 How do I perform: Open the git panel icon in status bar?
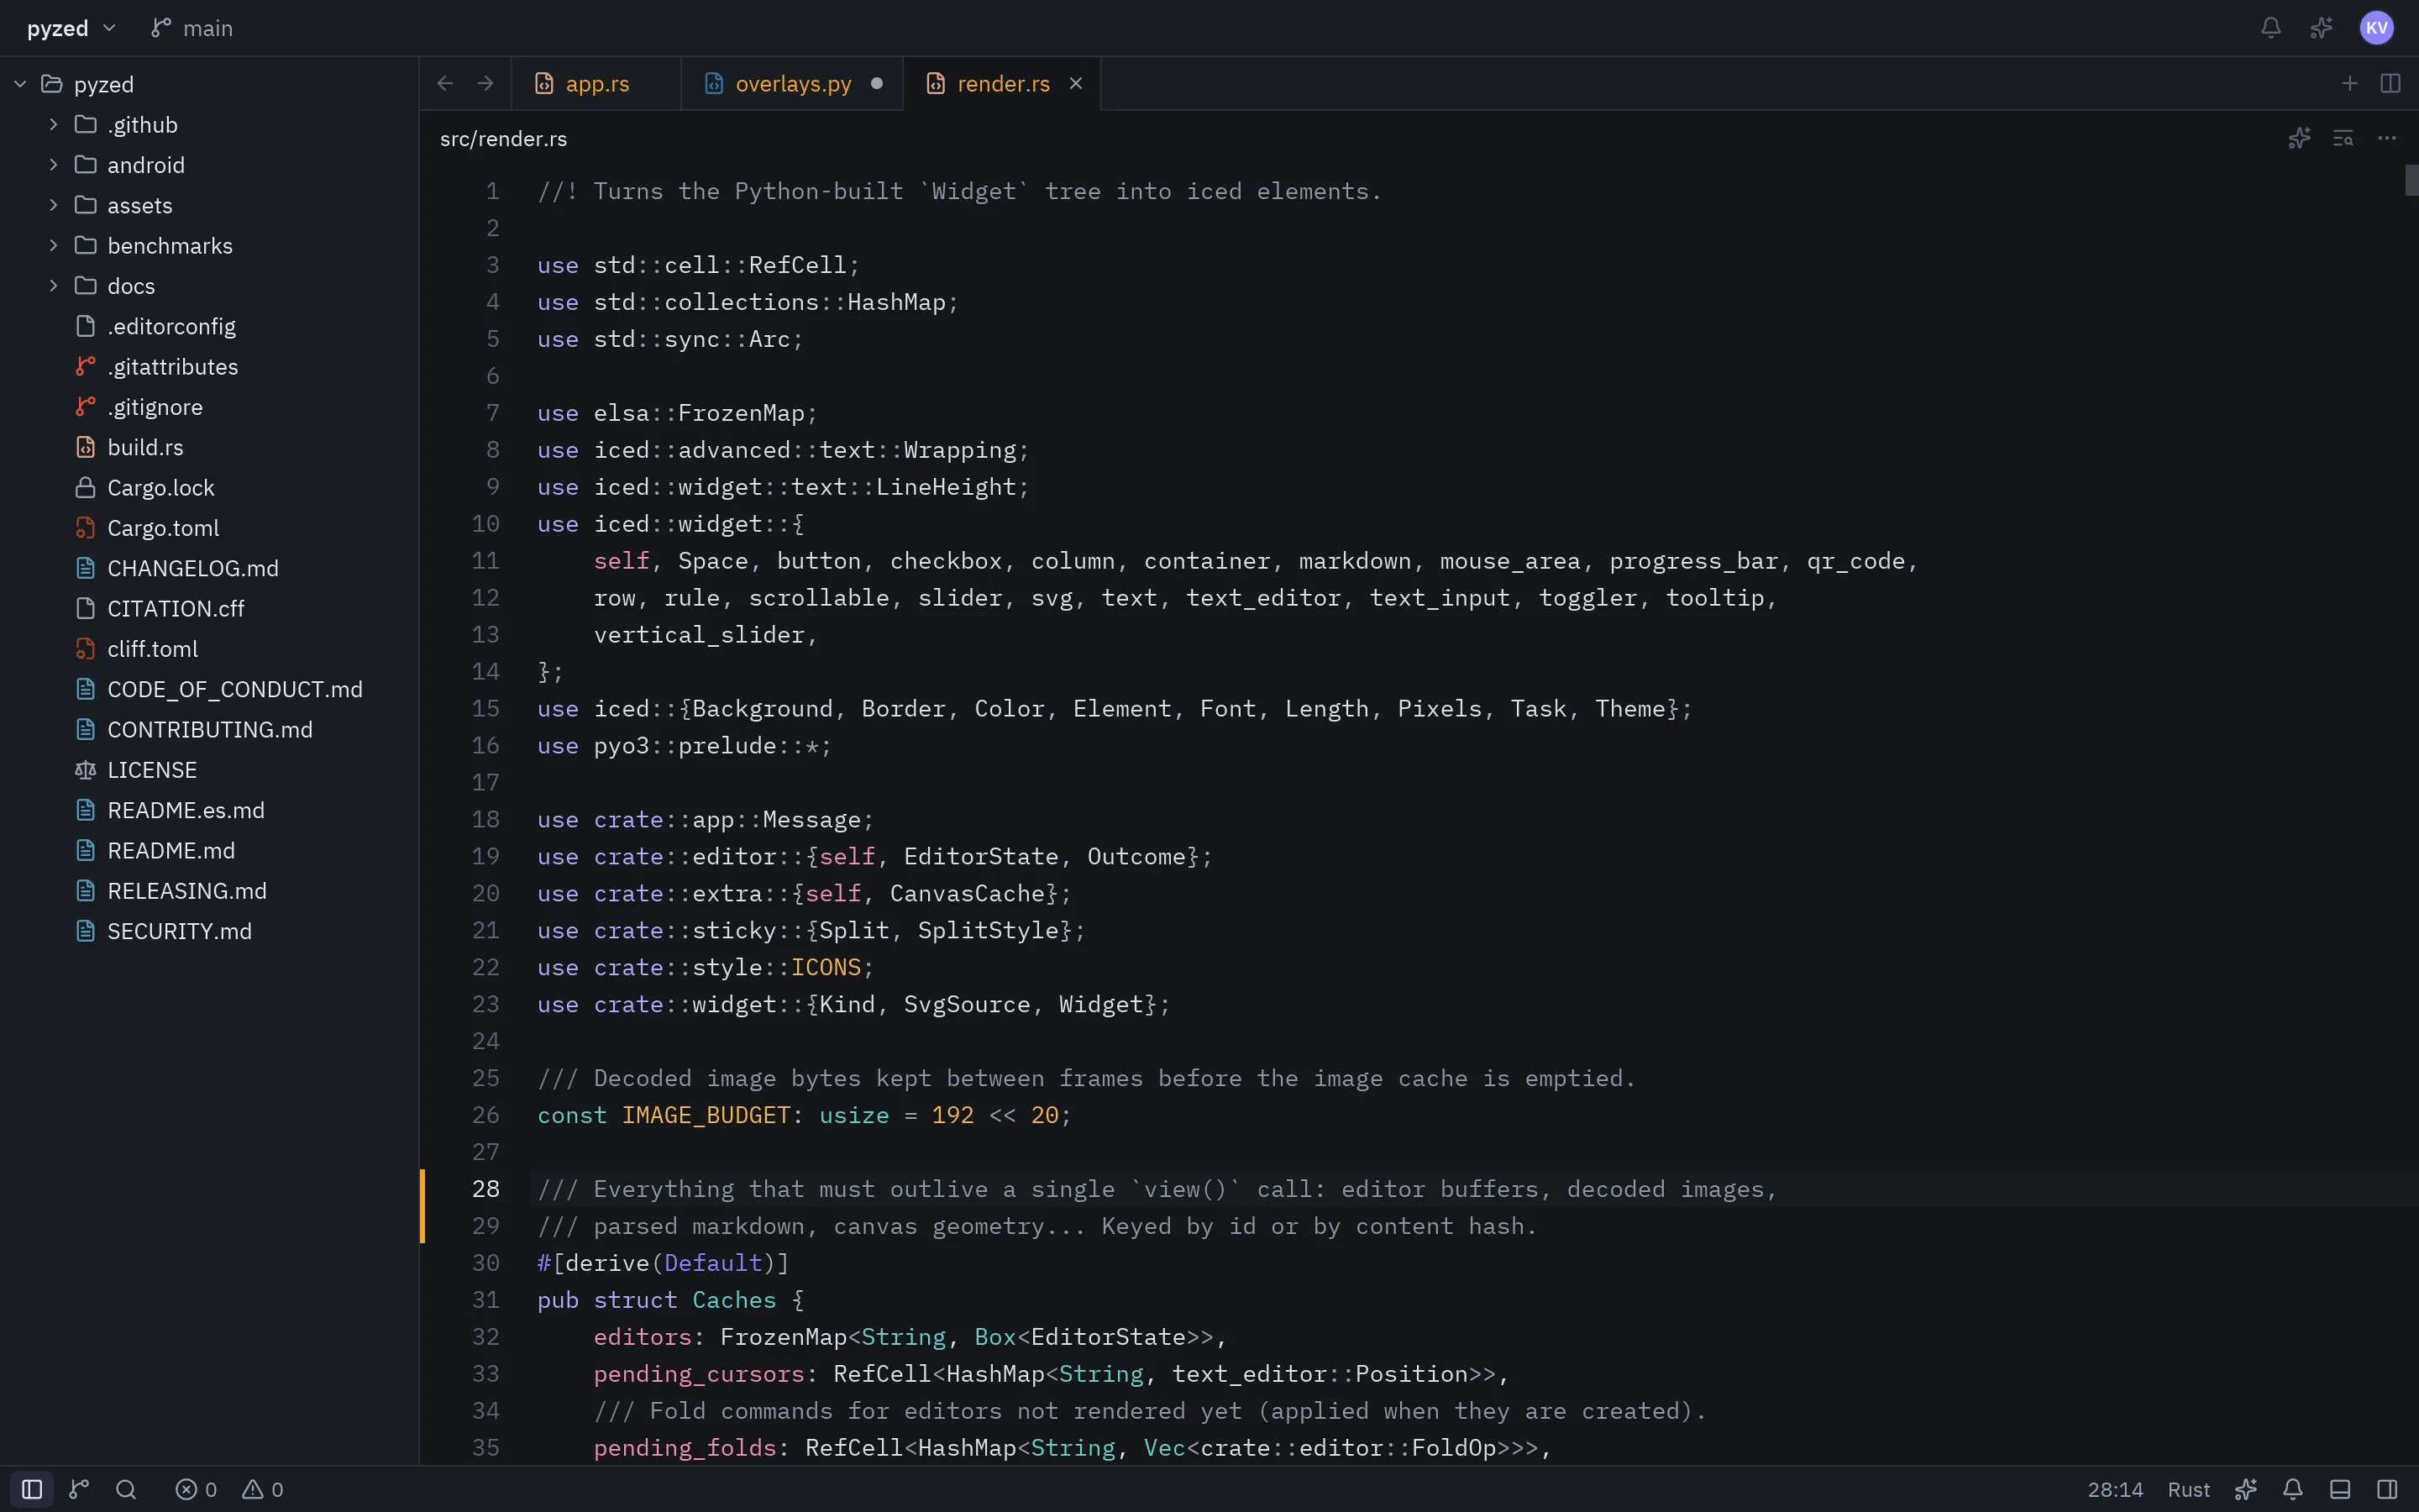(x=79, y=1489)
